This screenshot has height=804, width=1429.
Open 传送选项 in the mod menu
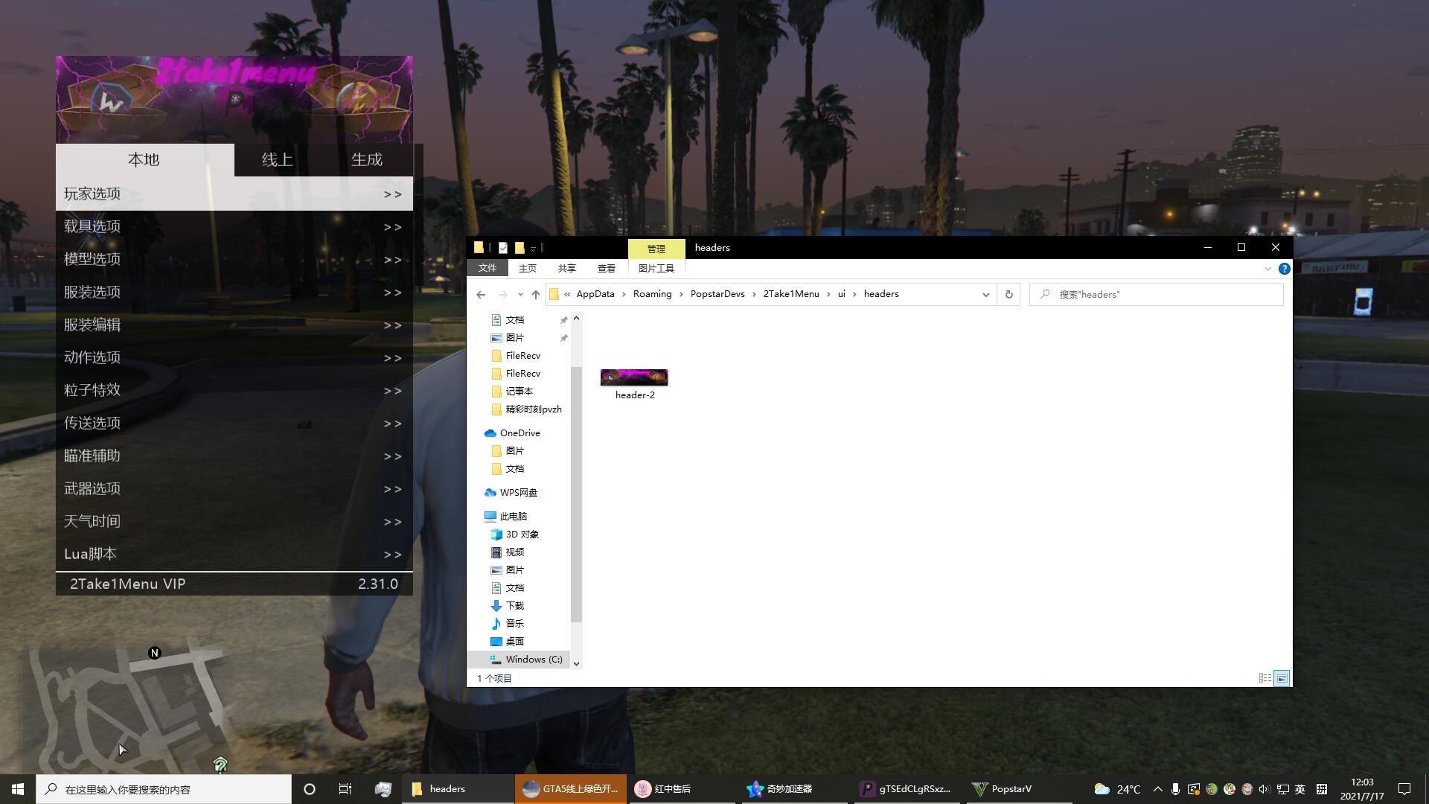pyautogui.click(x=234, y=423)
